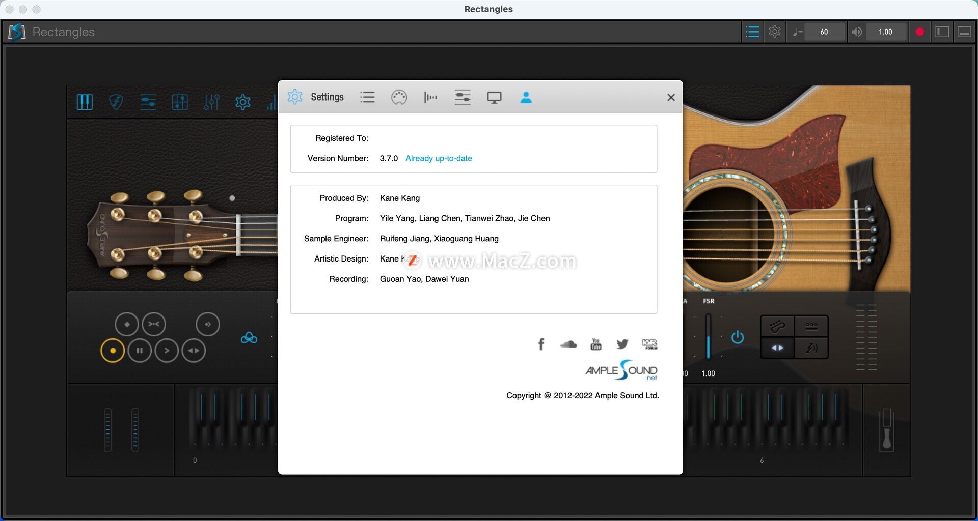978x521 pixels.
Task: Click the left-right arrows circle button
Action: pyautogui.click(x=194, y=351)
